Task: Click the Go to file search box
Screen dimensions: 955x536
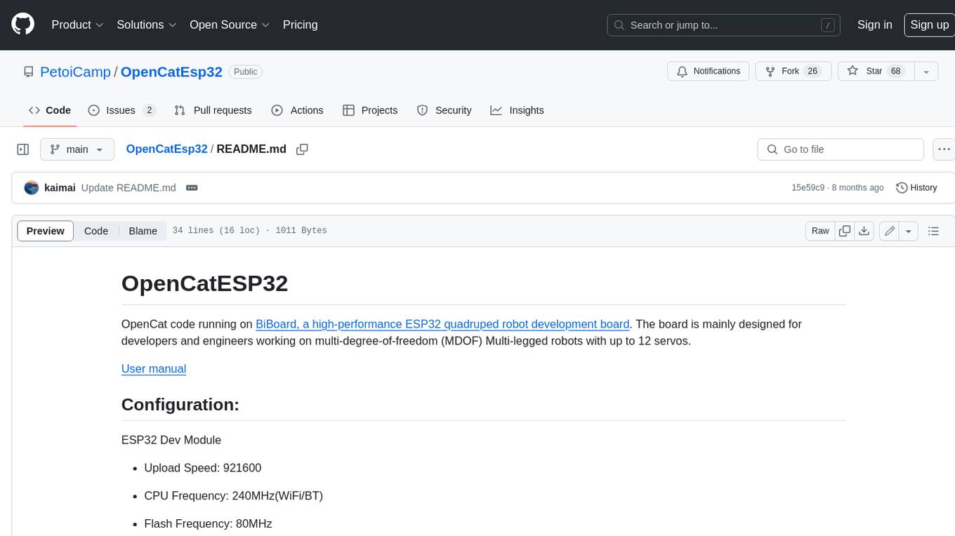Action: coord(841,149)
